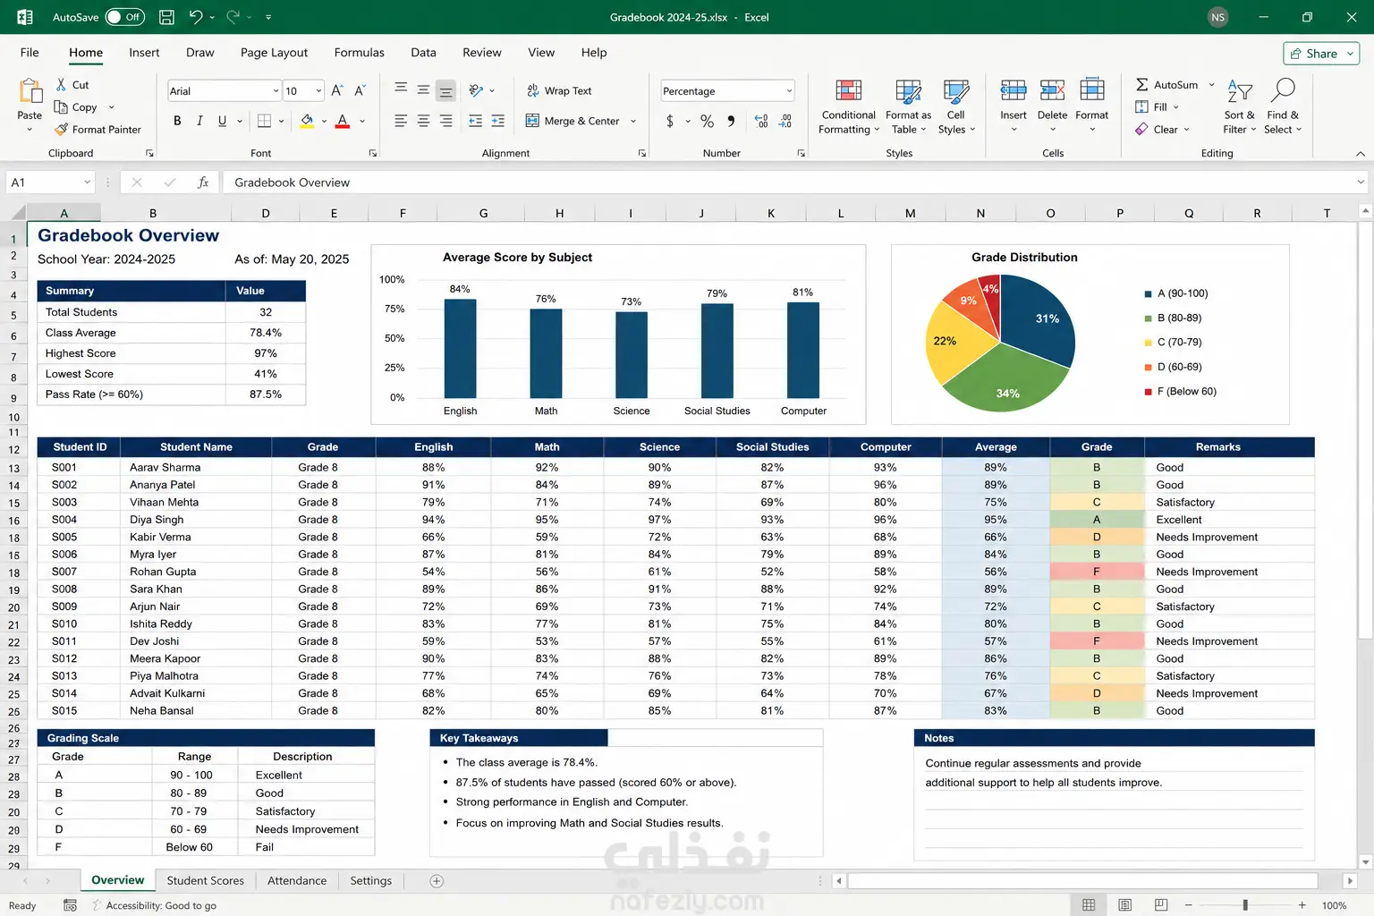Apply Comma Style format

click(731, 121)
